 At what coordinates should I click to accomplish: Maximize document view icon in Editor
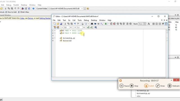[x=166, y=24]
